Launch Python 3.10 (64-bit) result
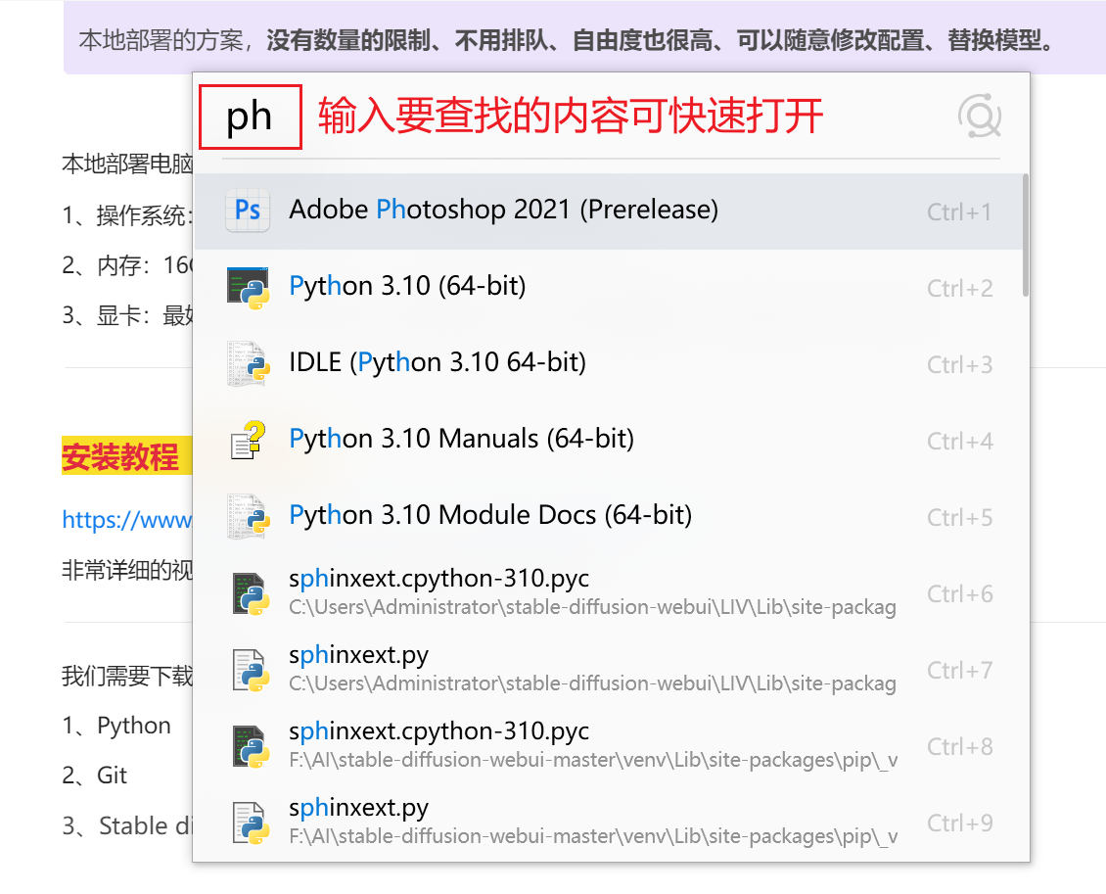 click(x=608, y=287)
